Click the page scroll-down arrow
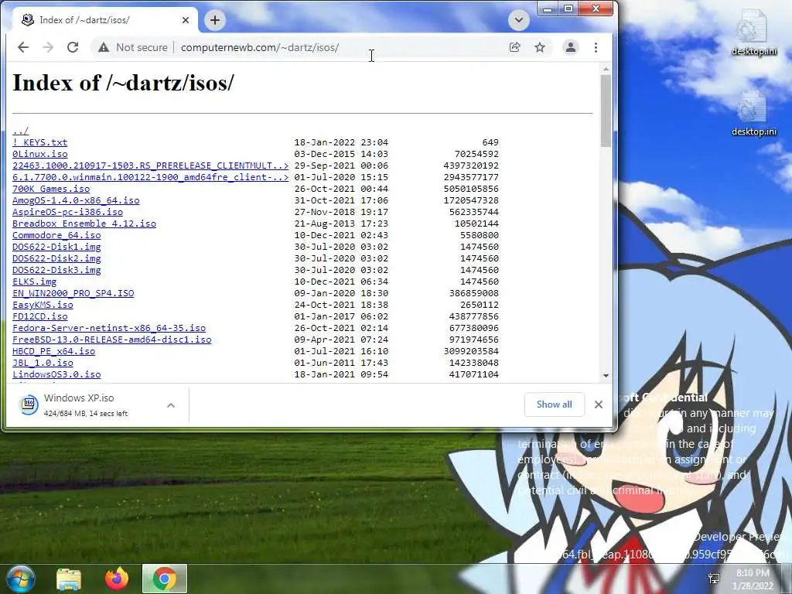 click(606, 376)
